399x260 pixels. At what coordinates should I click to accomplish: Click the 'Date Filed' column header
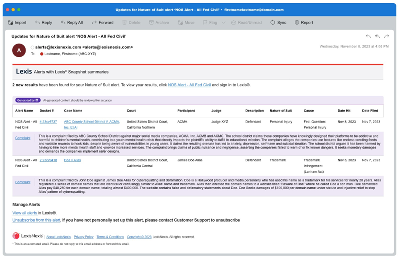[370, 111]
